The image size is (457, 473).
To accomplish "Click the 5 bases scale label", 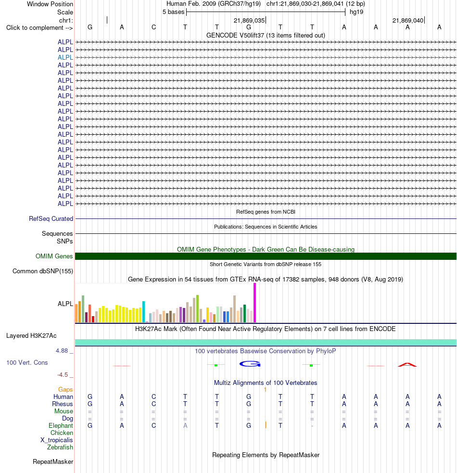I will (173, 12).
